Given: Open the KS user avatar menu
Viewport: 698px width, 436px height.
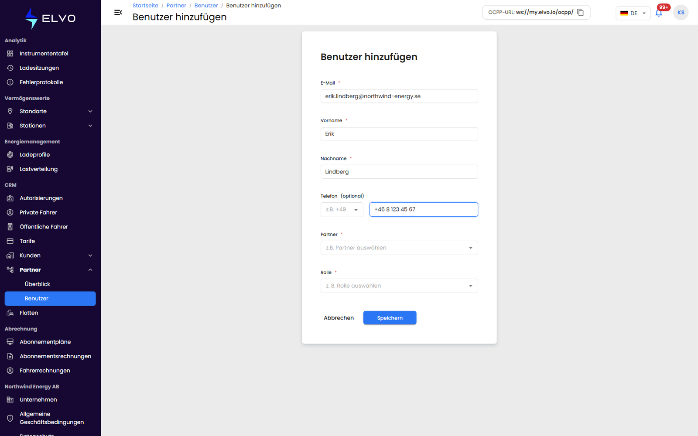Looking at the screenshot, I should tap(681, 13).
